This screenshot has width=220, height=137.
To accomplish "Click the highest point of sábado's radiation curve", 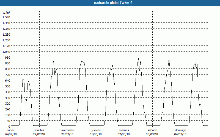I will coord(169,59).
